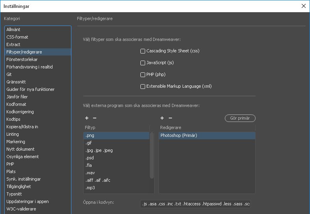This screenshot has height=214, width=310.
Task: Open the Allmänt category
Action: point(13,30)
